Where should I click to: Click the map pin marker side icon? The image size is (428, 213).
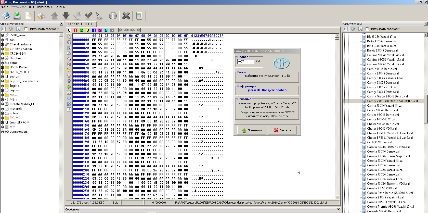69,81
